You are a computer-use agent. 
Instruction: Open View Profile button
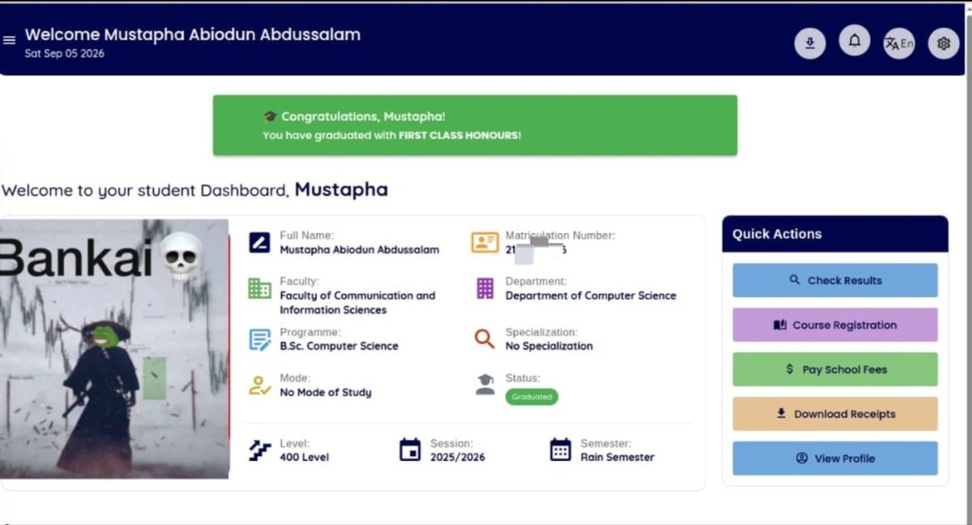pyautogui.click(x=835, y=458)
